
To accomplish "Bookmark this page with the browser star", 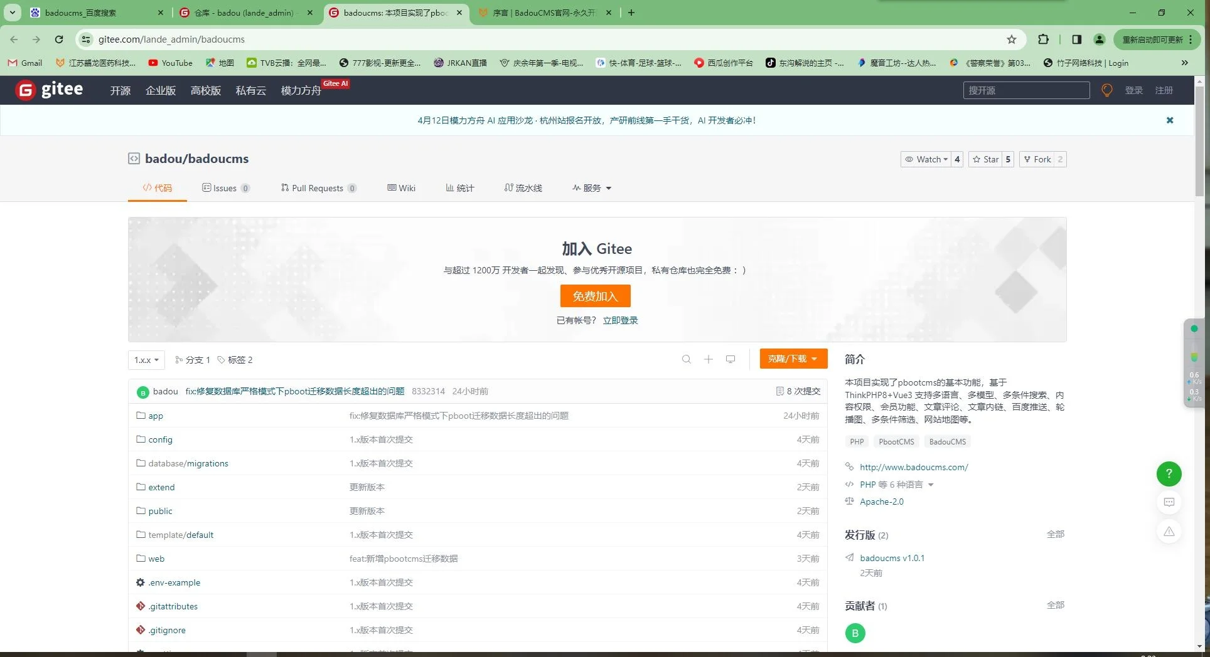I will click(1011, 39).
